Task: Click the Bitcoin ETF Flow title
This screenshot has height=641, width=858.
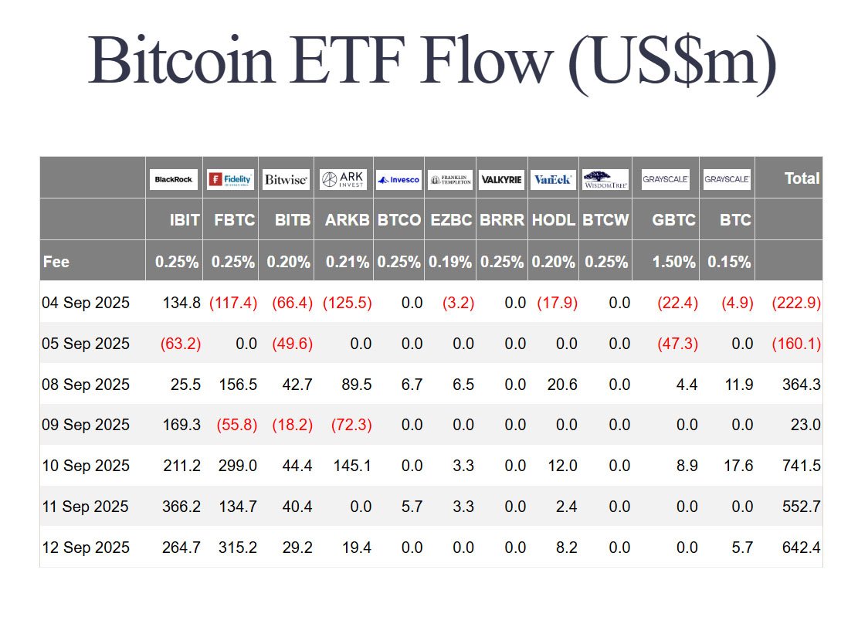Action: pyautogui.click(x=431, y=59)
